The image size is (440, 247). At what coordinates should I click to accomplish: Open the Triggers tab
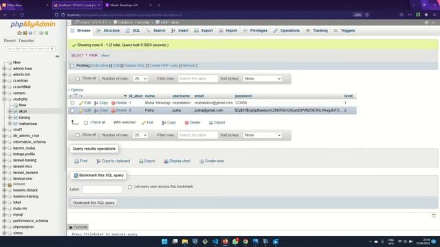(344, 30)
